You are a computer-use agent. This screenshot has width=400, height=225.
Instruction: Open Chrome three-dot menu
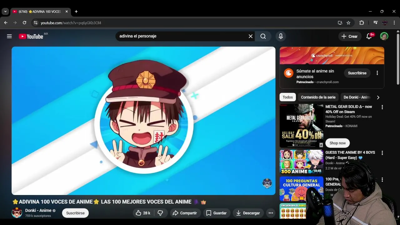394,23
